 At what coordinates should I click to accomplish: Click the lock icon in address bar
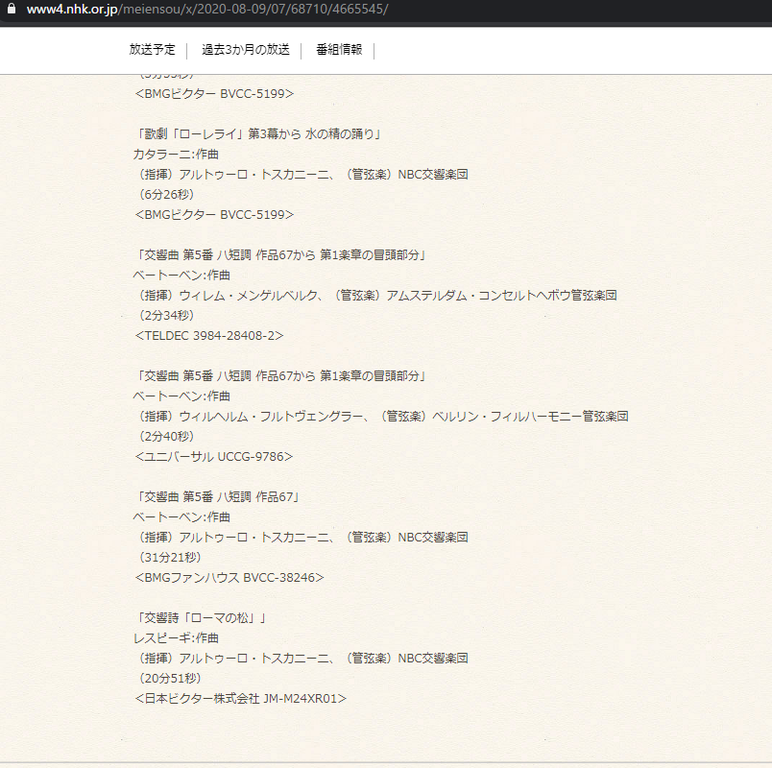click(x=12, y=9)
